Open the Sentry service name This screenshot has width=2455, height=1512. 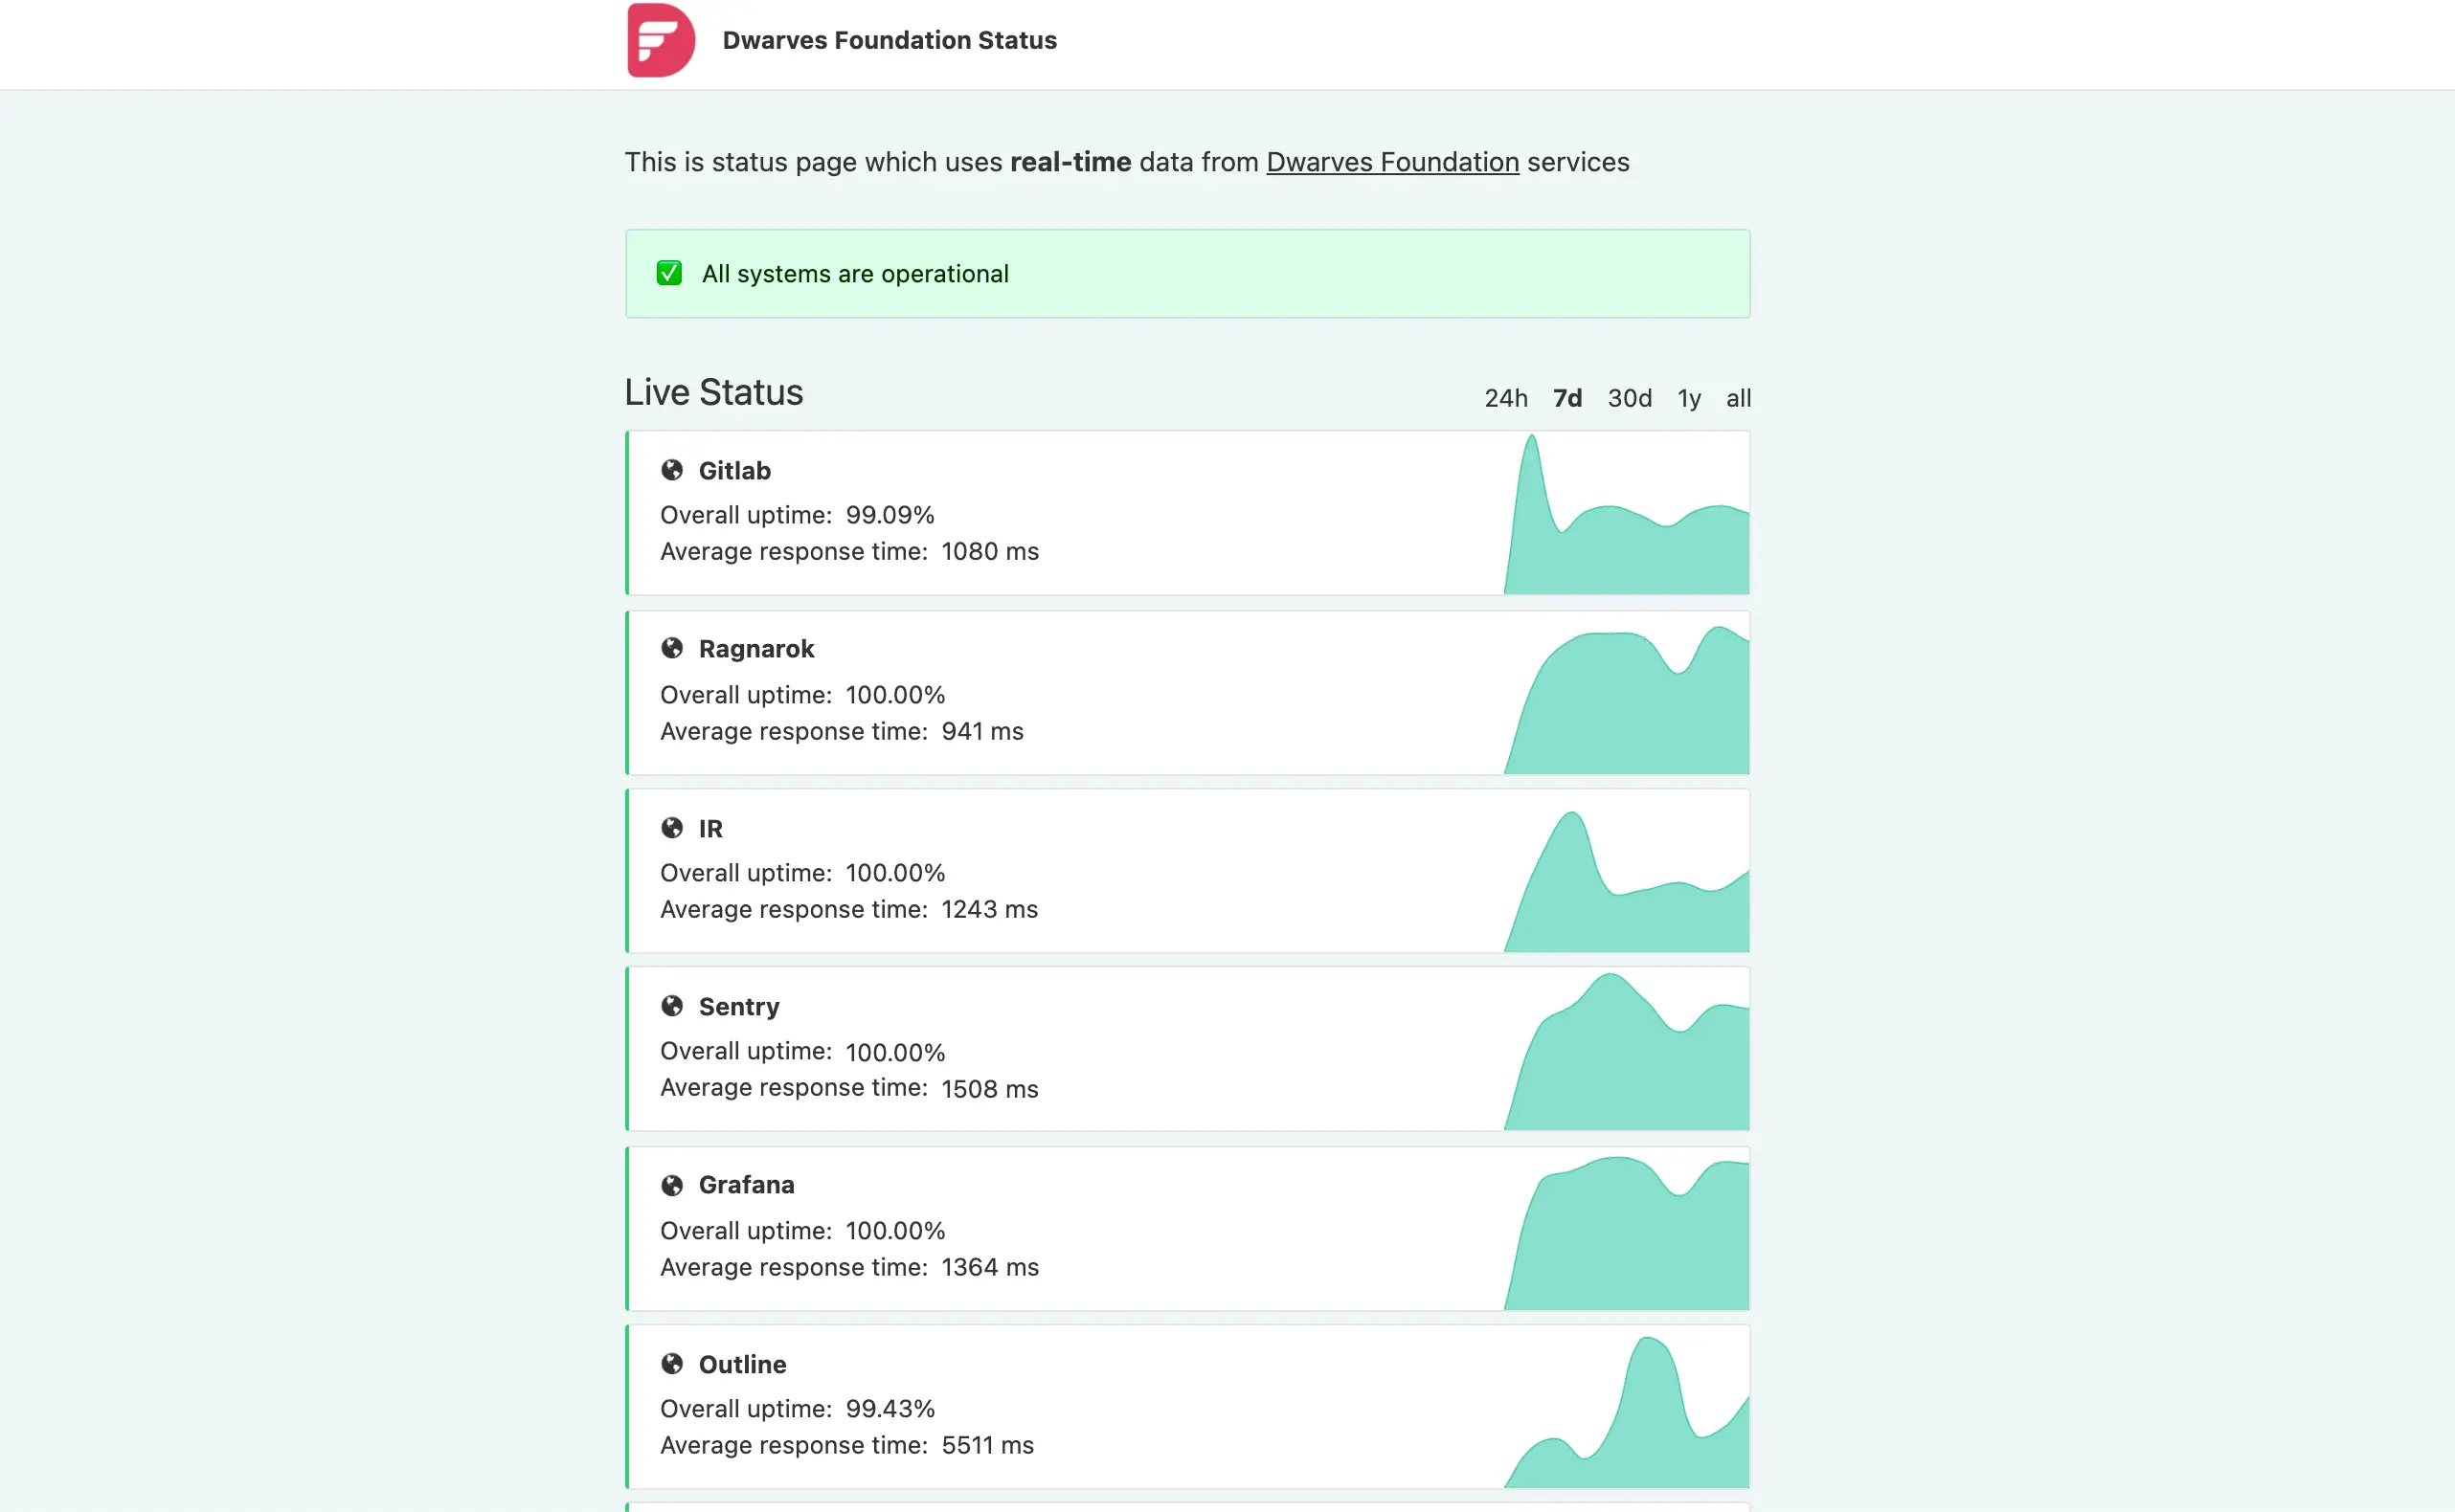point(739,1006)
